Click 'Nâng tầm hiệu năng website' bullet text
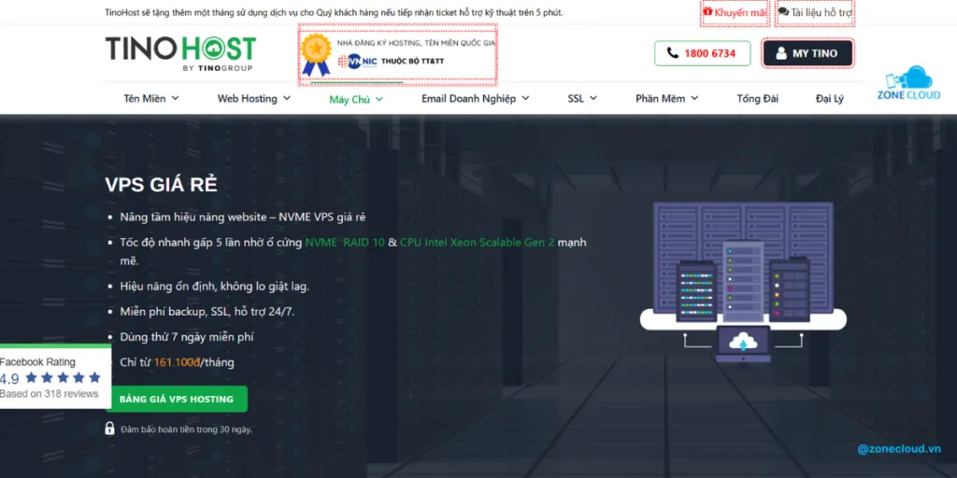Image resolution: width=957 pixels, height=478 pixels. pos(243,217)
